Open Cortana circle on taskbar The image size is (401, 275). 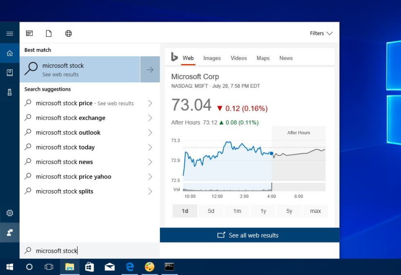pyautogui.click(x=29, y=267)
